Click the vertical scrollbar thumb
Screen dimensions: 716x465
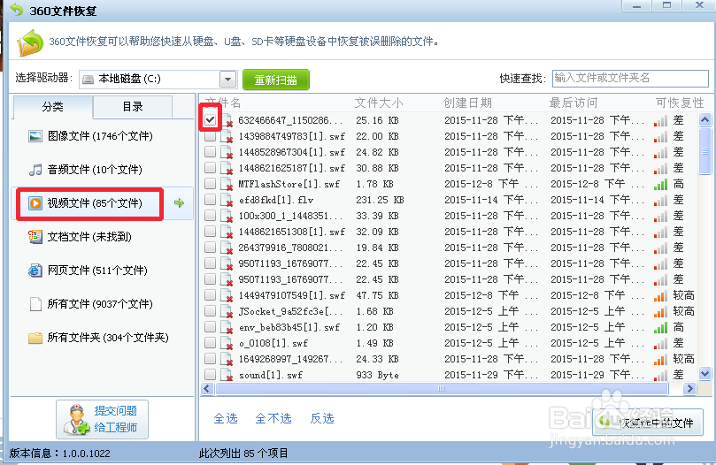point(704,151)
